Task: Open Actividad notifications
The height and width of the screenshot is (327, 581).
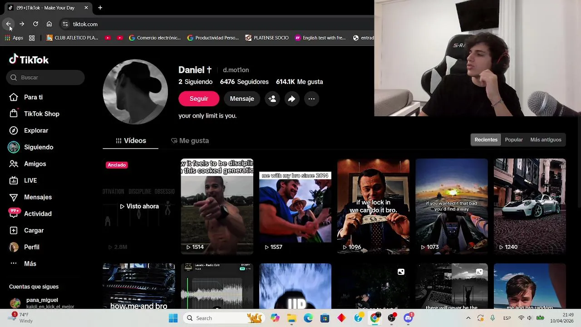Action: pos(30,214)
